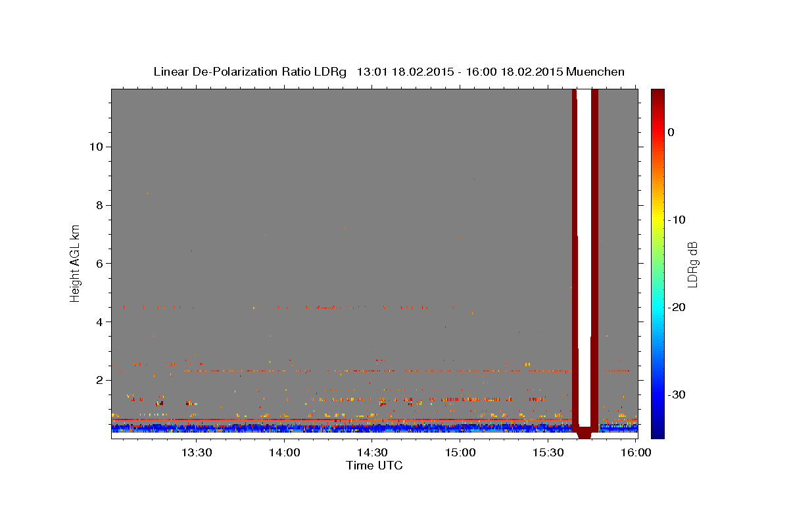
Task: Click the '13:01 18.02.2015' start time text
Action: (x=405, y=72)
